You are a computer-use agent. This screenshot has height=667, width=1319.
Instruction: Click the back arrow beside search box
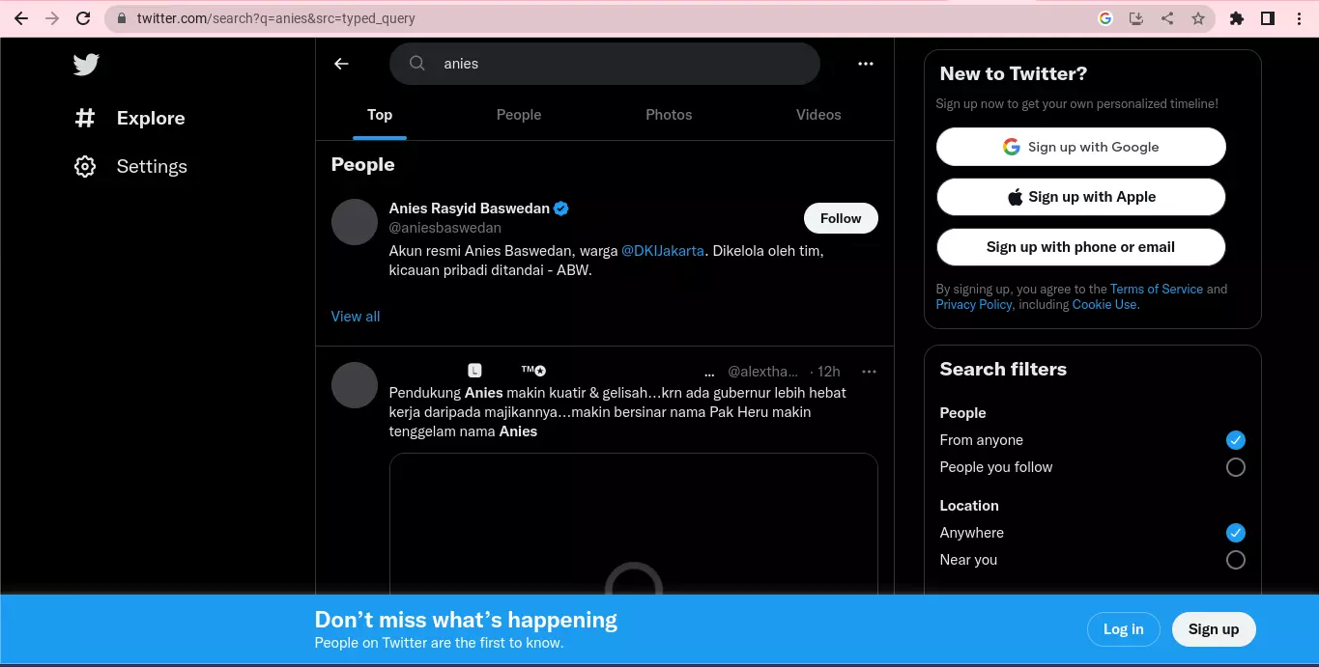pyautogui.click(x=341, y=64)
